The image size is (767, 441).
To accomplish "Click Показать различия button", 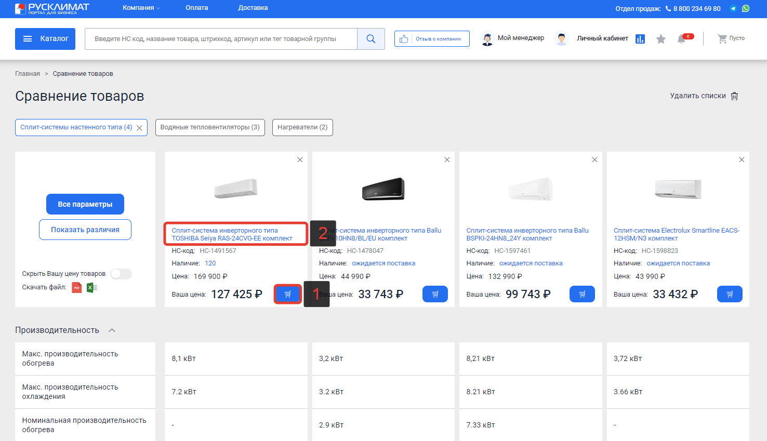I will pos(85,230).
